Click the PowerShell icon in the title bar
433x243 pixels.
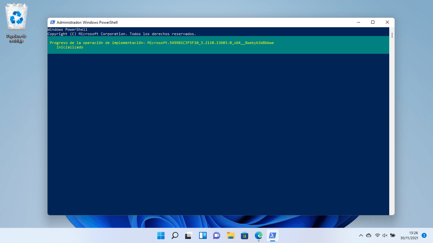[x=53, y=22]
